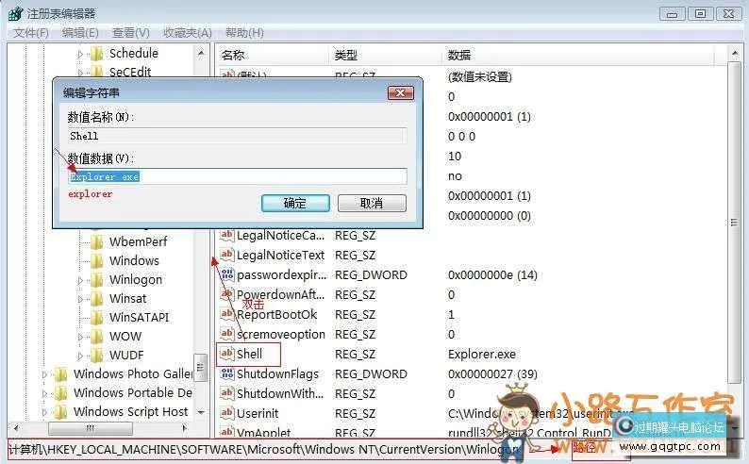Click the ShutdownWith... string value icon
The width and height of the screenshot is (749, 464).
[227, 393]
